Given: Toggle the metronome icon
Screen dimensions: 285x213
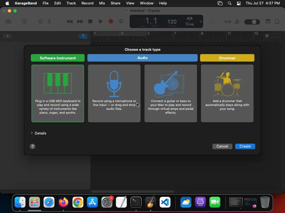Looking at the screenshot, I should click(237, 21).
